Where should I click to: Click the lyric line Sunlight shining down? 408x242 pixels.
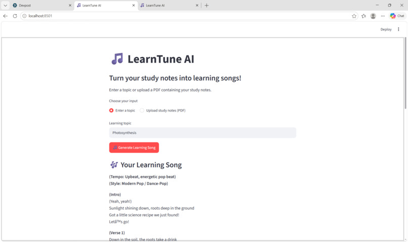pyautogui.click(x=152, y=208)
